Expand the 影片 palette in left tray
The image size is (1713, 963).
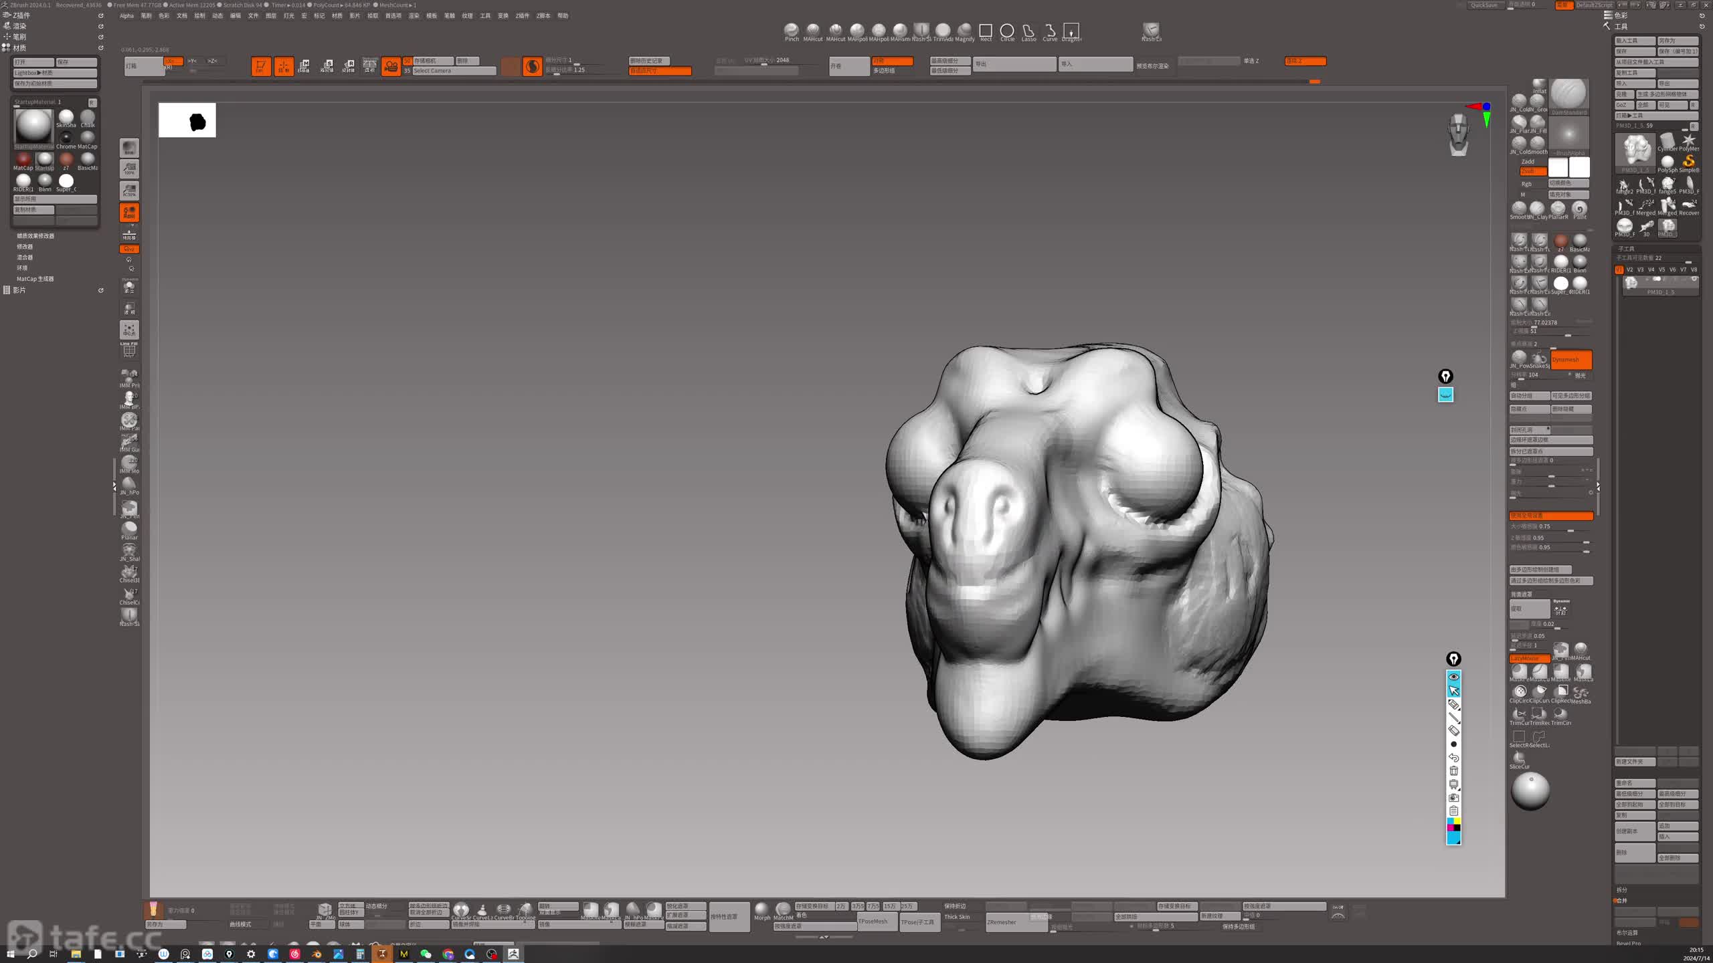pos(19,290)
